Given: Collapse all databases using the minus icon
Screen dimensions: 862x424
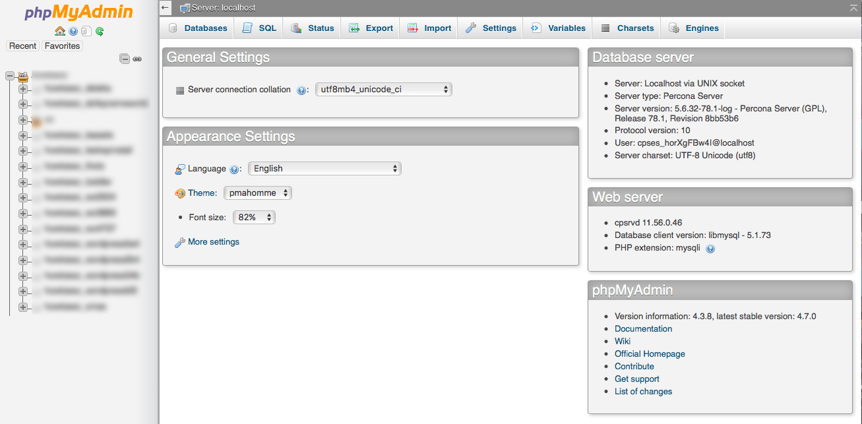Looking at the screenshot, I should click(x=124, y=59).
